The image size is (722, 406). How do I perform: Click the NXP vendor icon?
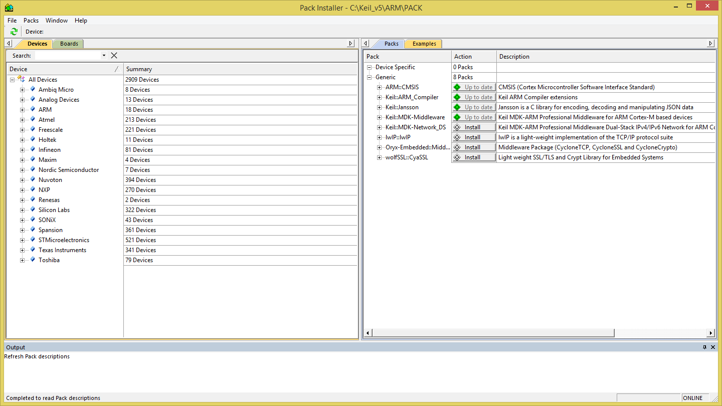(33, 189)
